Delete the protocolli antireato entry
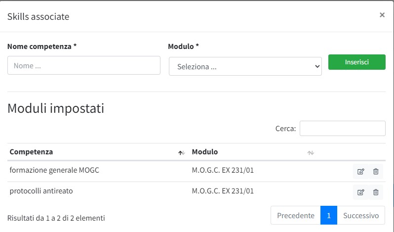The image size is (394, 232). point(376,192)
